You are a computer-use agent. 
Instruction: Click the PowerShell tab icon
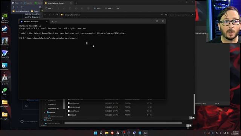click(x=22, y=22)
